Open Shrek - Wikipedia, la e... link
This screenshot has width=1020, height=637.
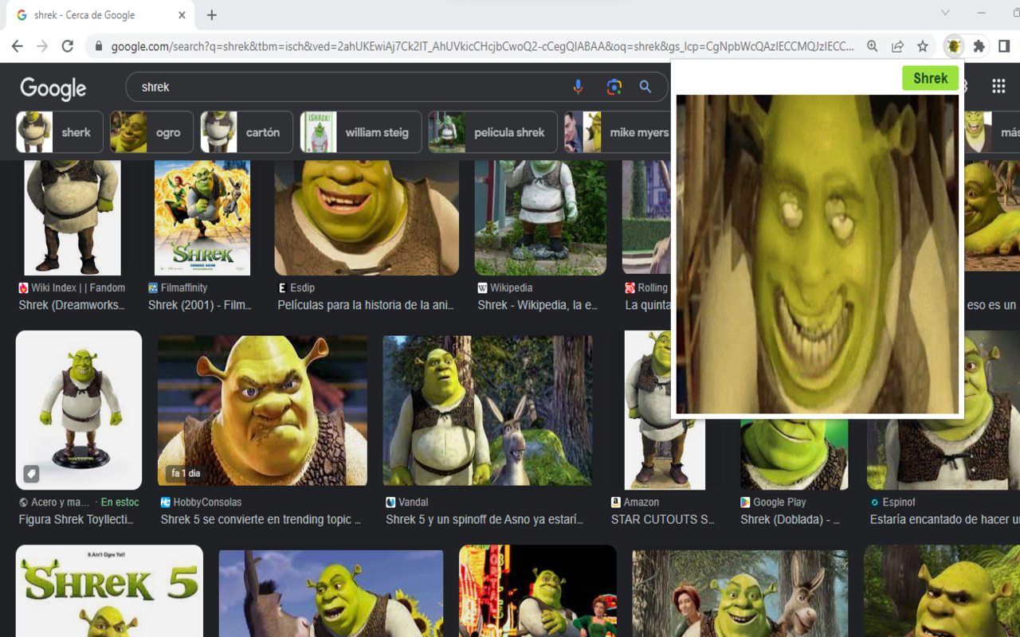538,305
